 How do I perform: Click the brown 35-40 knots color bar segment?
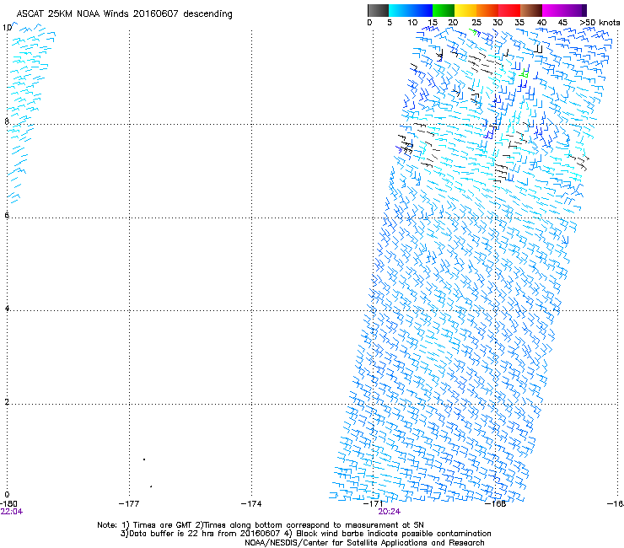531,10
